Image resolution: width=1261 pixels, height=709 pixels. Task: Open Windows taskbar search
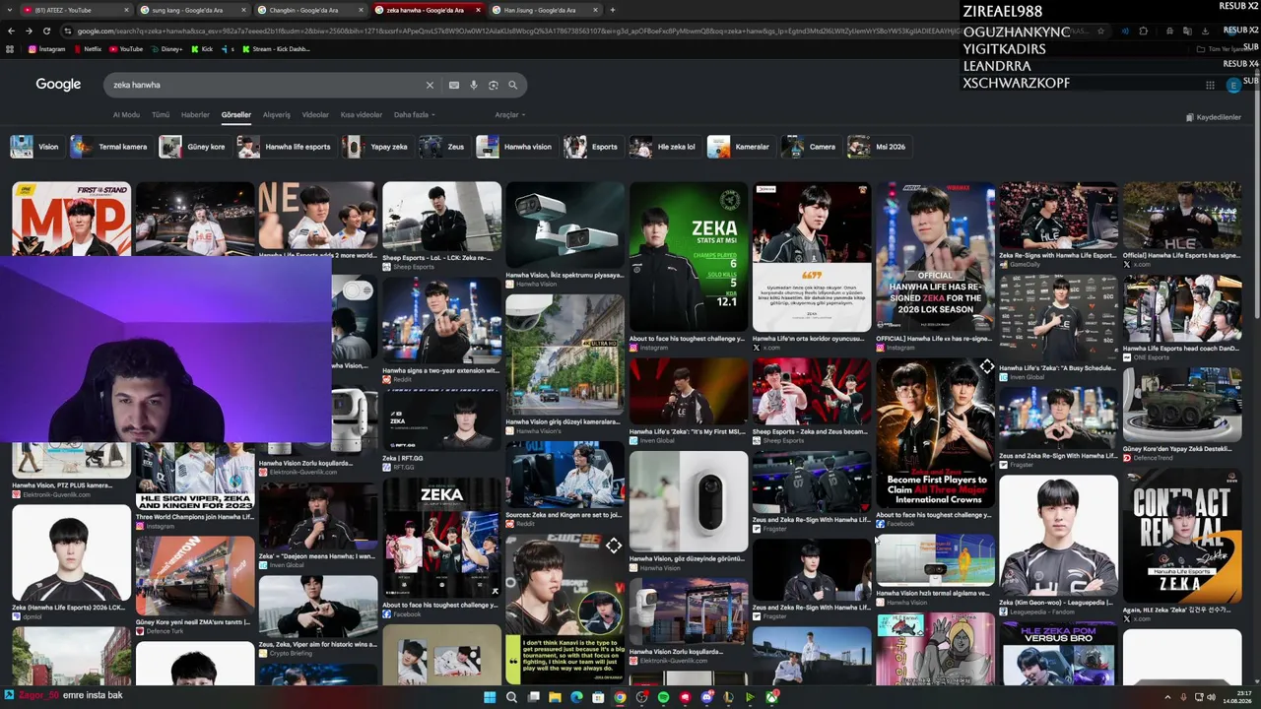point(511,697)
